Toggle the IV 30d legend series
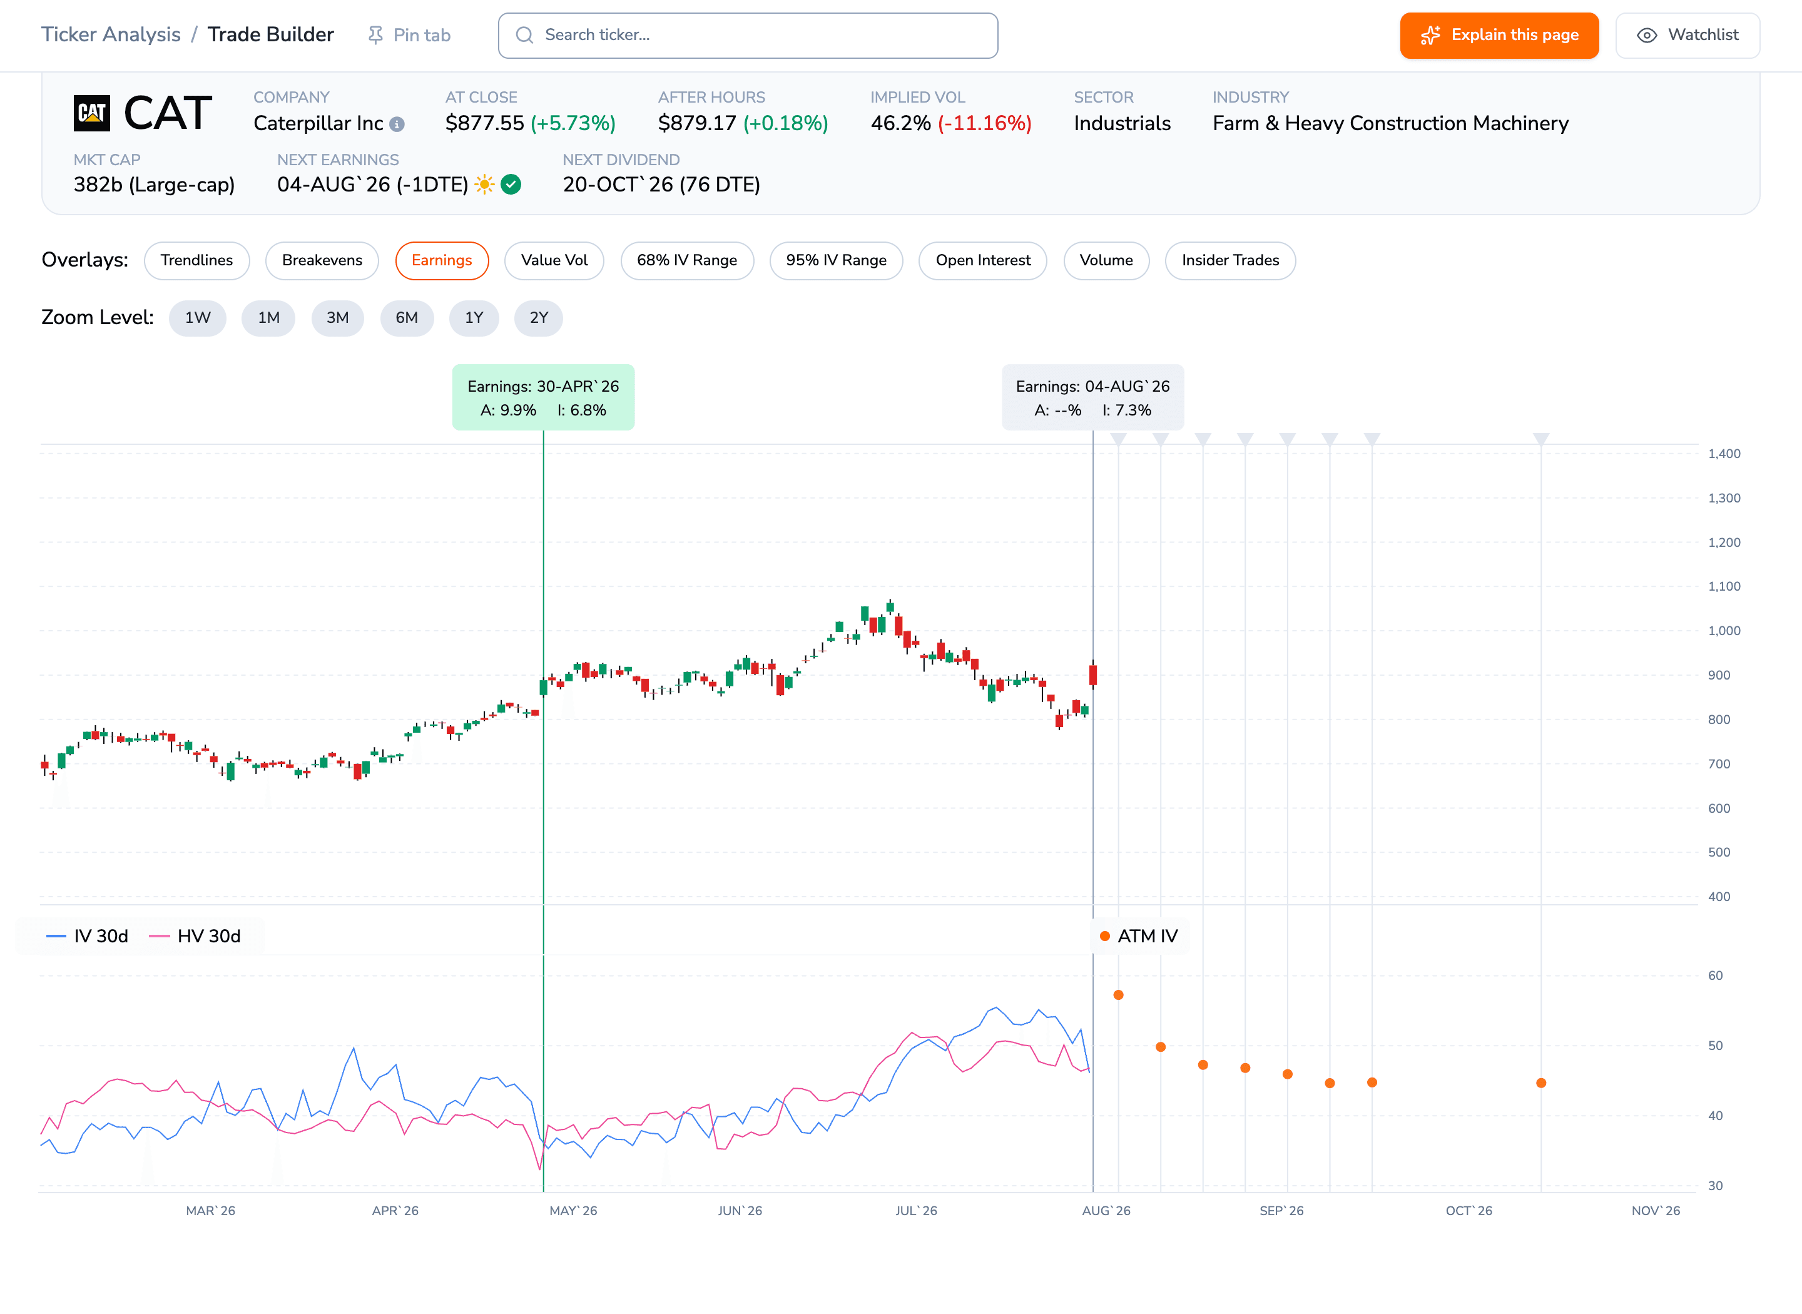The width and height of the screenshot is (1802, 1314). point(88,936)
